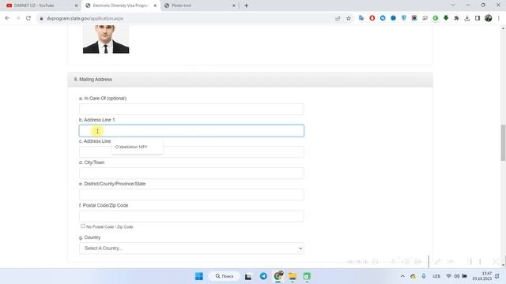Screen dimensions: 506x284
Task: Open the tab search dropdown arrow
Action: click(x=453, y=6)
